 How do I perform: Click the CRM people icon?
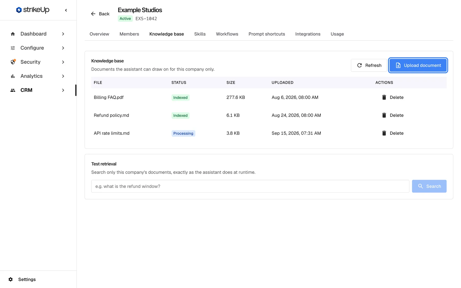coord(13,90)
